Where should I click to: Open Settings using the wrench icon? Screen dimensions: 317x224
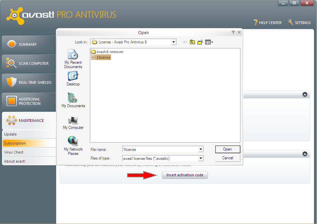click(x=290, y=22)
